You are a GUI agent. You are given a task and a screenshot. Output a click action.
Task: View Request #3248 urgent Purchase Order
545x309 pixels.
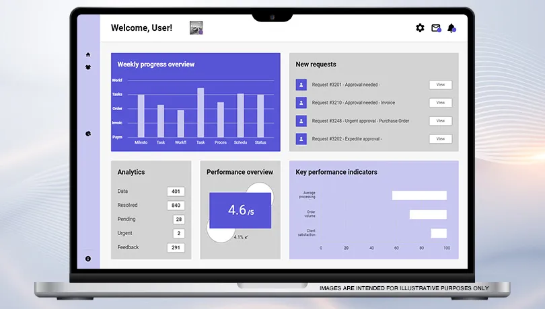point(440,121)
